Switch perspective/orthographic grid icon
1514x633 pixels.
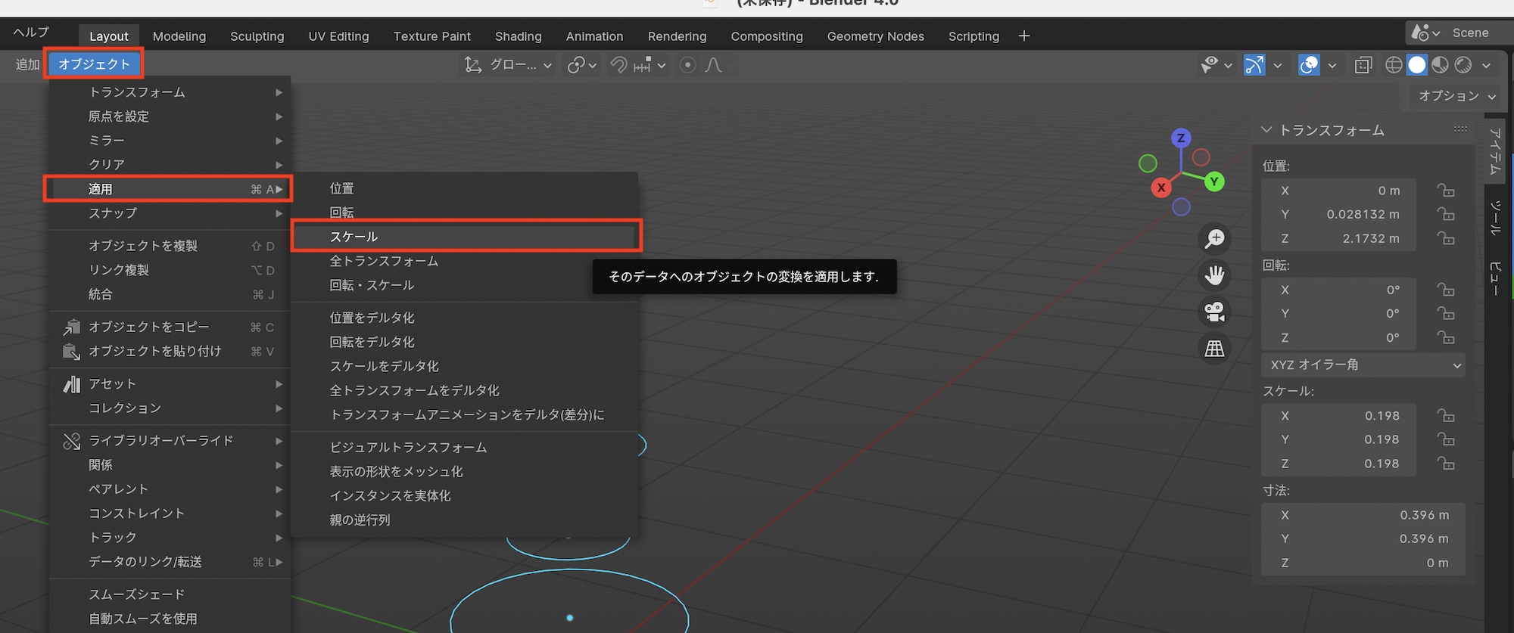pyautogui.click(x=1214, y=349)
